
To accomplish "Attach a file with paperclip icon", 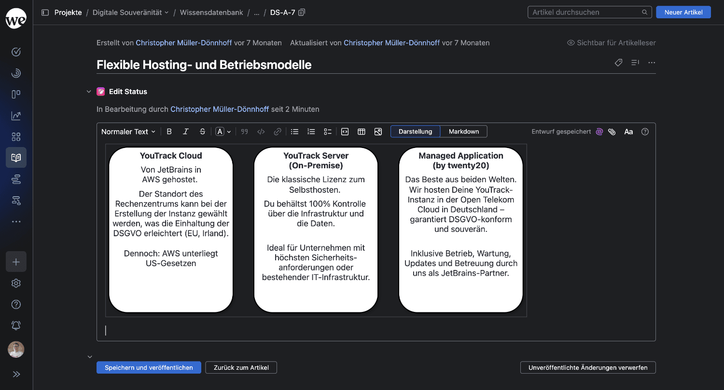I will tap(612, 132).
